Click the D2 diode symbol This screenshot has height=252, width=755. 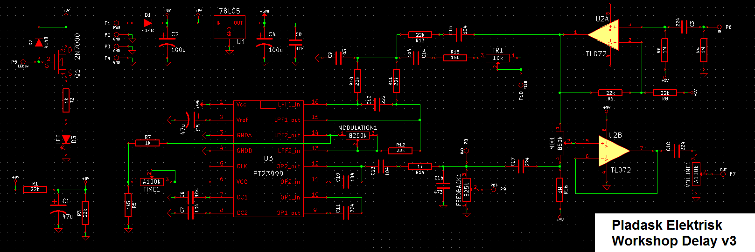[x=39, y=43]
